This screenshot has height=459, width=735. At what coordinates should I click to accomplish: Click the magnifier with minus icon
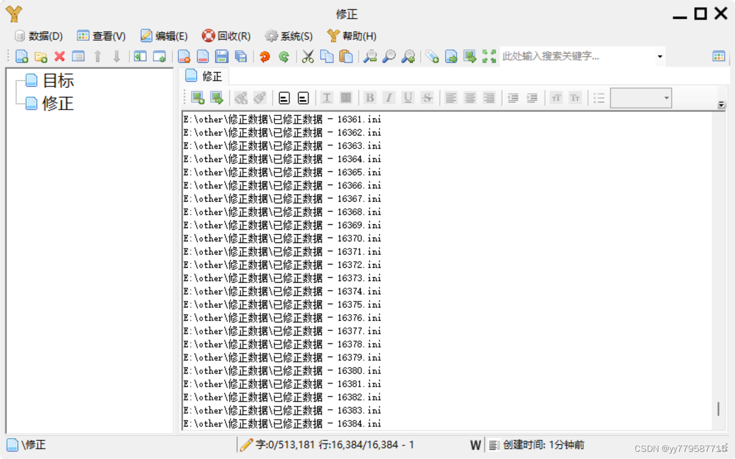[370, 56]
